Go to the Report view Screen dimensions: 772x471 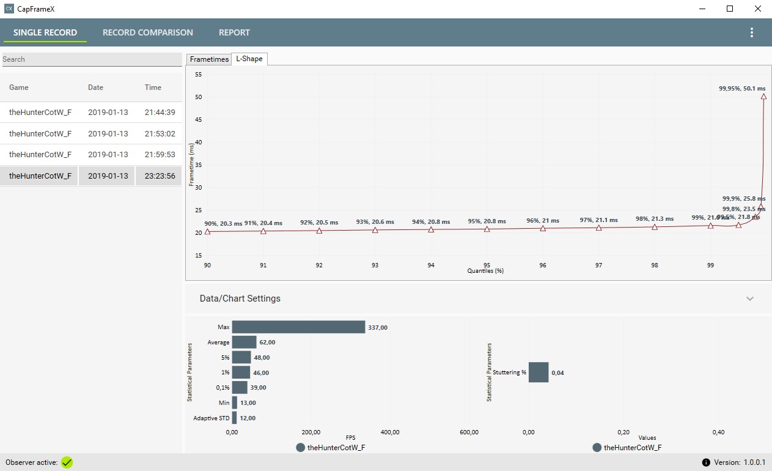(235, 32)
